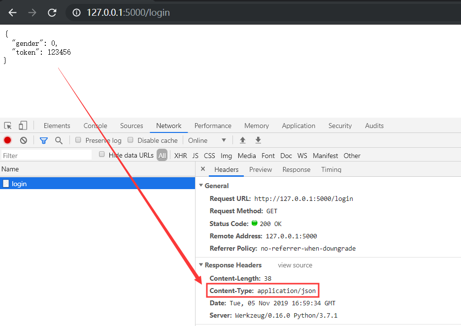Click the Request Method GET value
This screenshot has height=326, width=461.
point(272,211)
